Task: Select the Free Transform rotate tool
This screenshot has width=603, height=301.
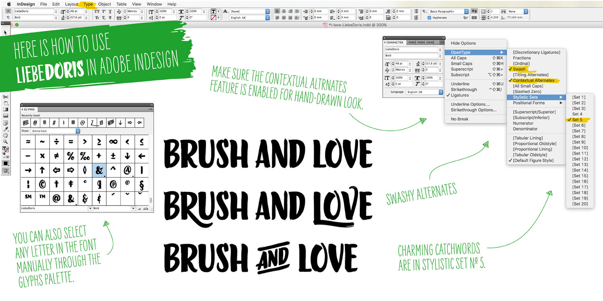Action: click(5, 103)
